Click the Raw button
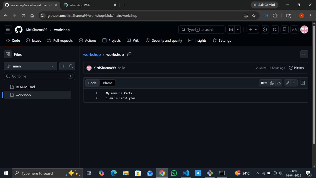316x178 pixels. (x=264, y=83)
